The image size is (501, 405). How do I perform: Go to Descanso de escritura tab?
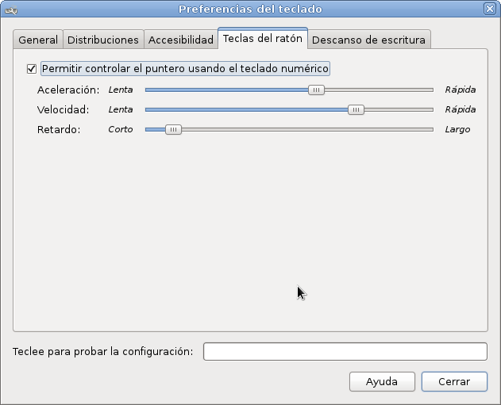pos(368,40)
